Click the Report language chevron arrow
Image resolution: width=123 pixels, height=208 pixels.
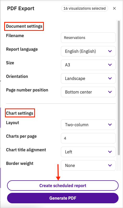click(x=110, y=51)
